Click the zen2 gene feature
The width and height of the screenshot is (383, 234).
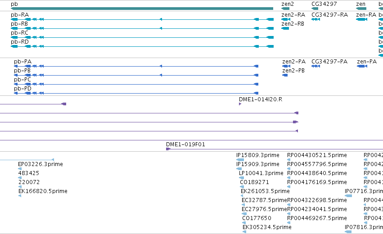click(x=285, y=9)
